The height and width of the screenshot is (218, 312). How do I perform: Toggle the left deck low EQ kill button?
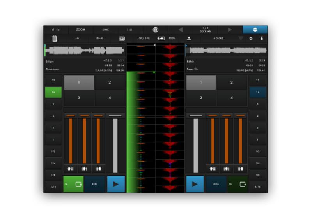click(71, 169)
